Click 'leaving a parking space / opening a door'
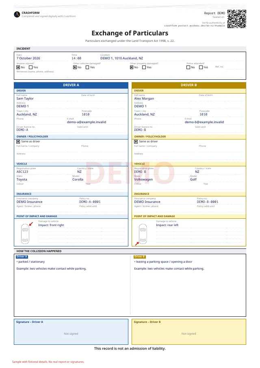Screen dimensions: 260x368 (163, 262)
